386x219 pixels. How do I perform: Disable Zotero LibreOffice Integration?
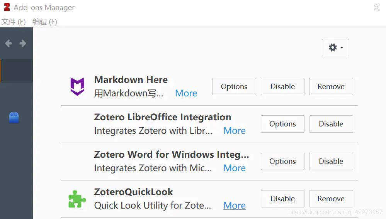[331, 124]
